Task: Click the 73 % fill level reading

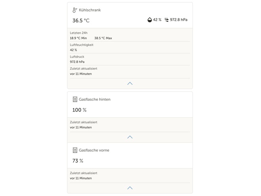Action: pyautogui.click(x=78, y=161)
